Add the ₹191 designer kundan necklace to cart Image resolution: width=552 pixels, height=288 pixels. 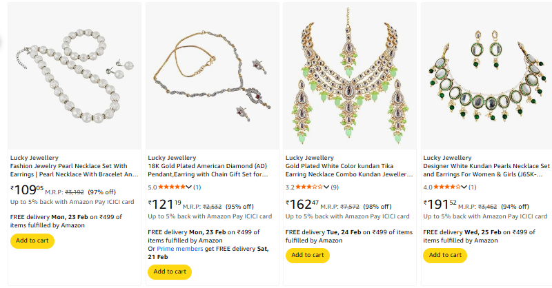click(x=446, y=255)
